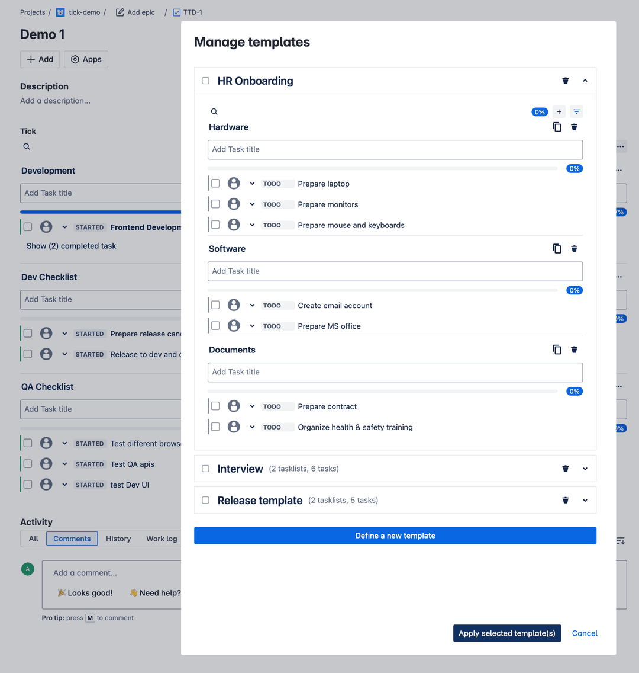This screenshot has height=673, width=639.
Task: Select the HR Onboarding template checkbox
Action: click(206, 81)
